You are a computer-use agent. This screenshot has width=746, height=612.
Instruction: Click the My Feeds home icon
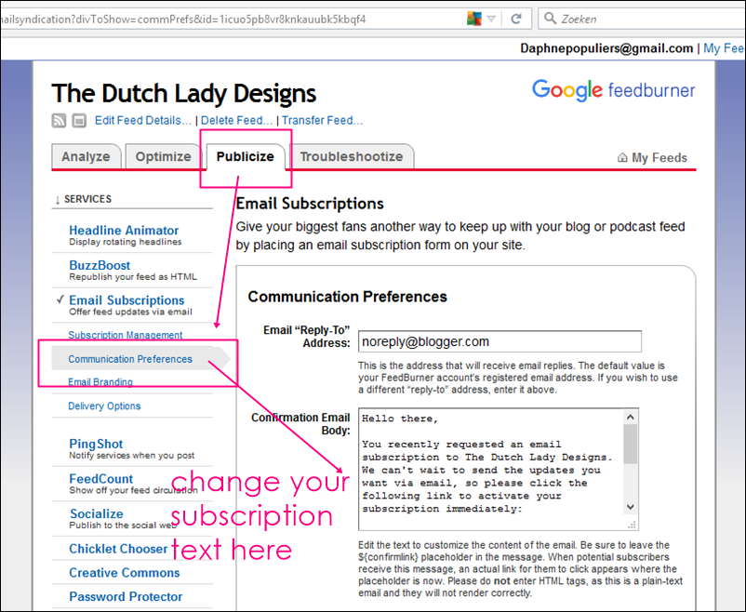tap(622, 157)
